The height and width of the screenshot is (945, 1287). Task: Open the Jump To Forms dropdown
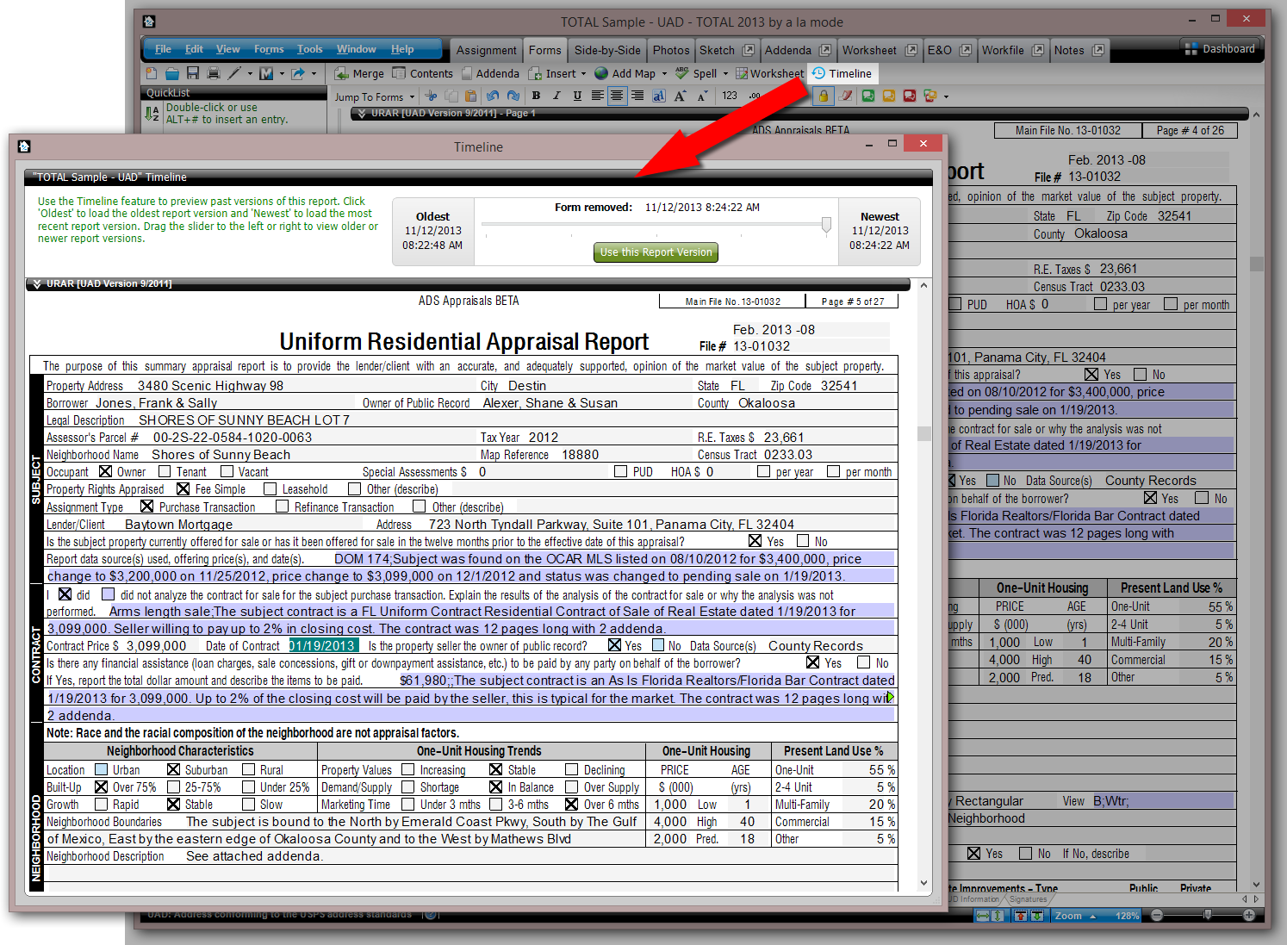(x=375, y=97)
